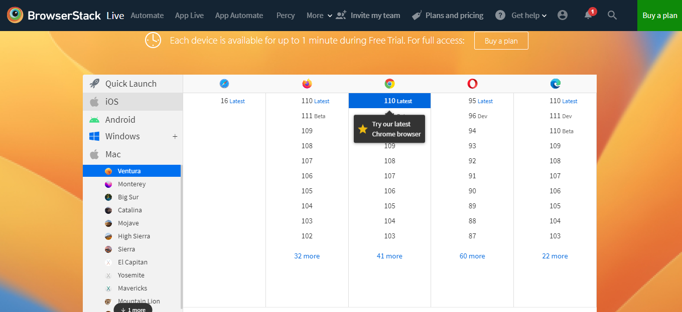
Task: Expand the Windows versions plus sign
Action: pyautogui.click(x=175, y=136)
